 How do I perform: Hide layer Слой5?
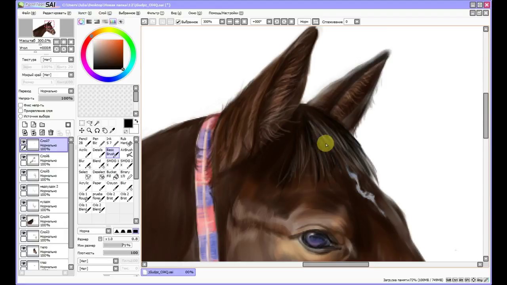[x=24, y=172]
